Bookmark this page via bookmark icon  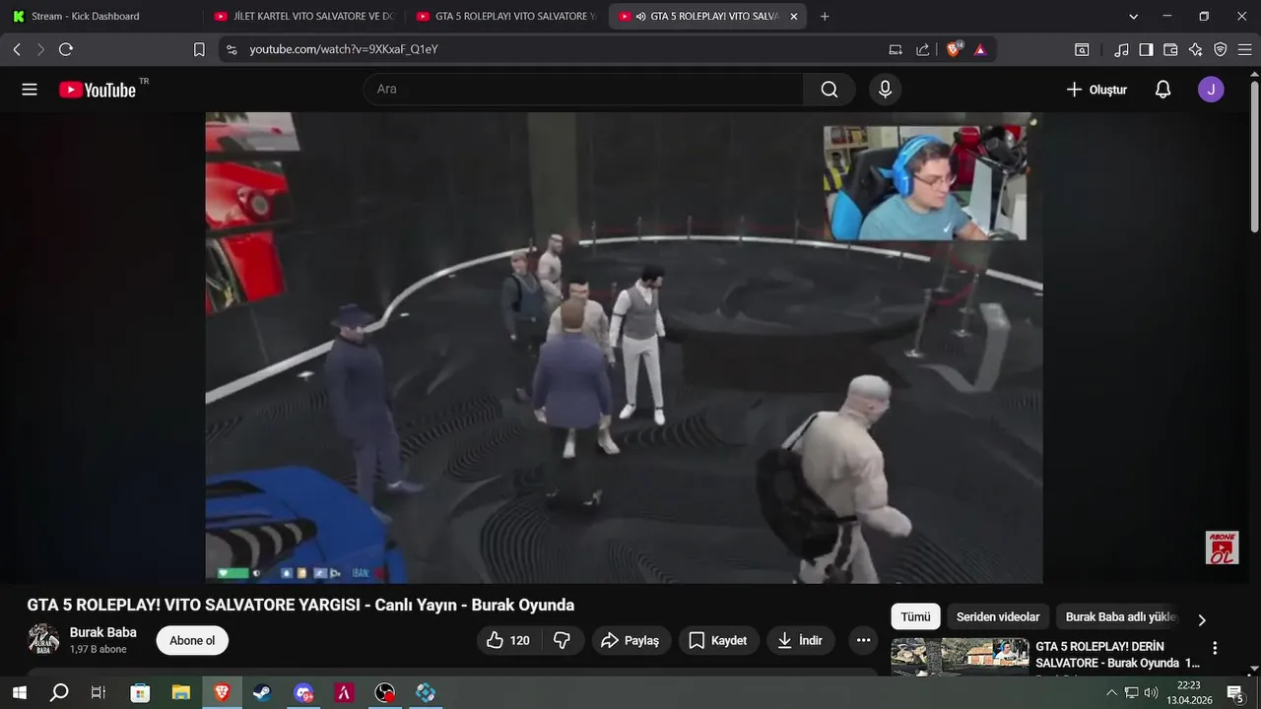[199, 49]
